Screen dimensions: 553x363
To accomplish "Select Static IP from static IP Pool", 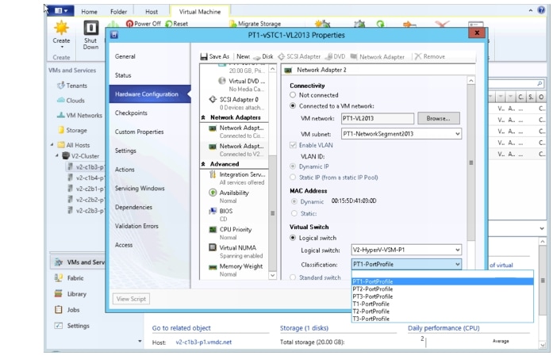I will pyautogui.click(x=293, y=178).
